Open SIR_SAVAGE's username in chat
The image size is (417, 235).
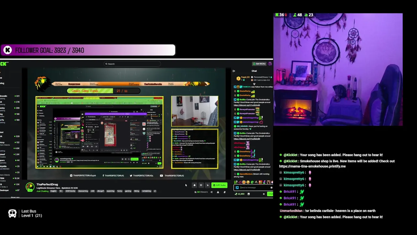(243, 126)
